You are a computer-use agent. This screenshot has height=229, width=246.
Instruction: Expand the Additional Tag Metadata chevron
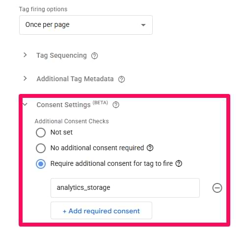(x=25, y=78)
